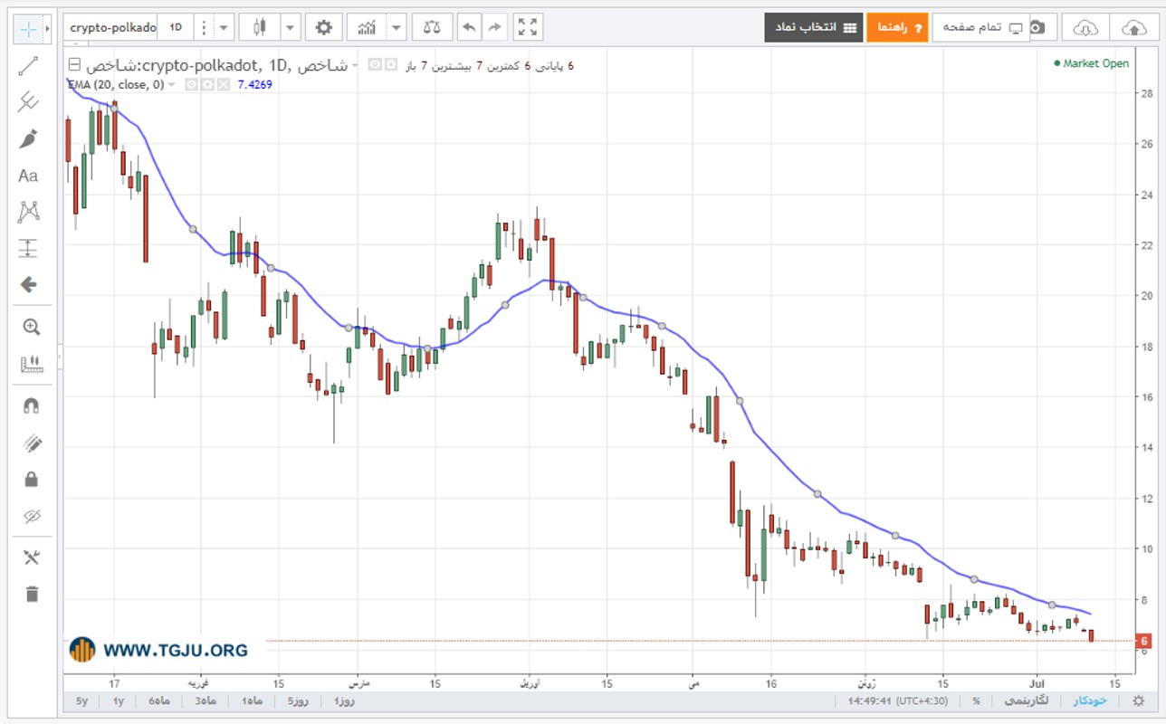Screen dimensions: 1166x724
Task: Redo the last chart action
Action: pyautogui.click(x=494, y=27)
